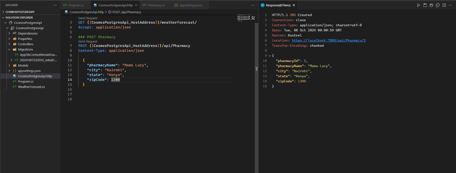The height and width of the screenshot is (173, 456).
Task: Click the zipCode value 1300 in the request
Action: click(115, 80)
